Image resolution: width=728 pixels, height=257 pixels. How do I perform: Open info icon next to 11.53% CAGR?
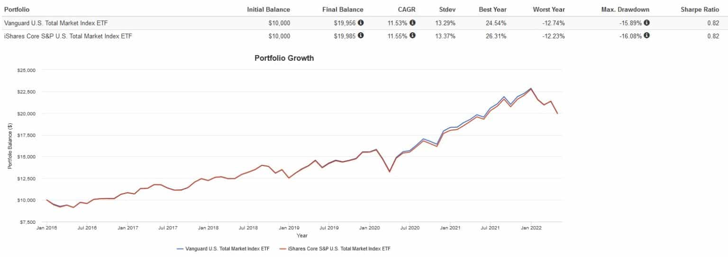tap(413, 23)
